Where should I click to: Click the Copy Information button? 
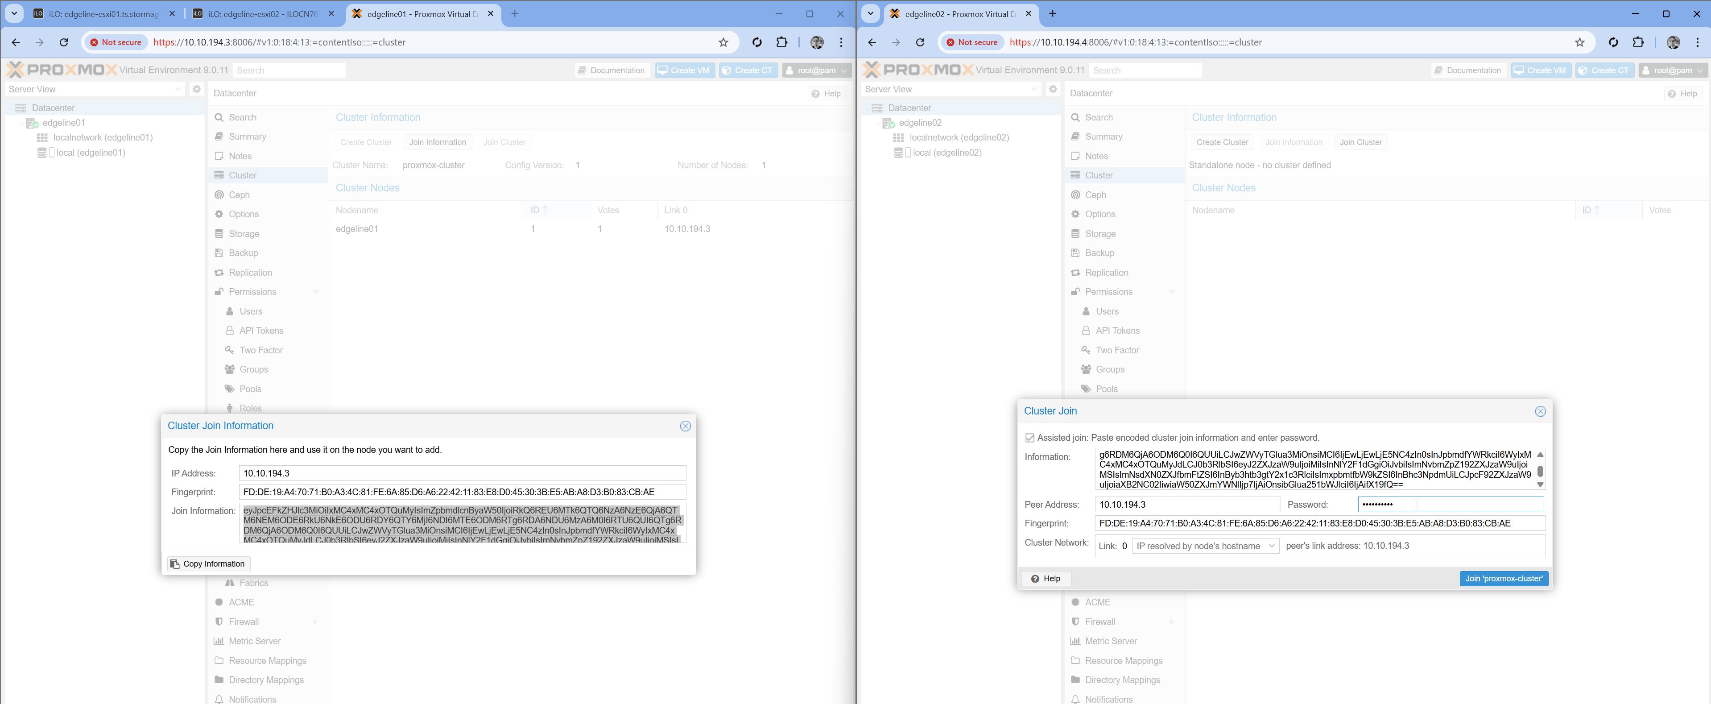208,564
